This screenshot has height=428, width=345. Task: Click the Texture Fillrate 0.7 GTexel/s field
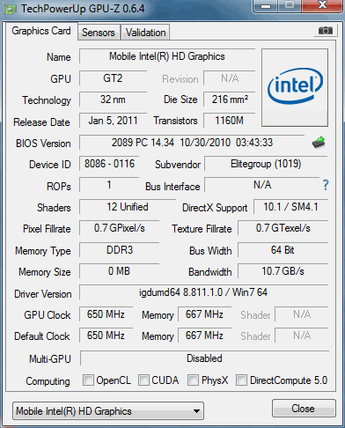[x=283, y=228]
